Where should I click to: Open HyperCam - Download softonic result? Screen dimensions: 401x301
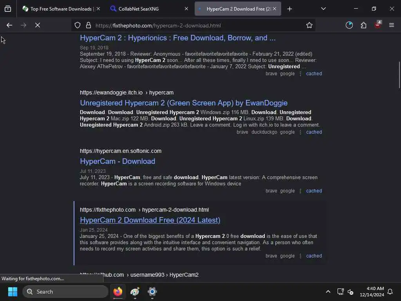117,161
